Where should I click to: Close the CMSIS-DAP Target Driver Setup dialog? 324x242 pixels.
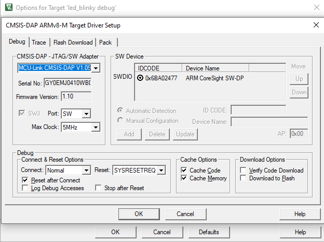click(316, 25)
